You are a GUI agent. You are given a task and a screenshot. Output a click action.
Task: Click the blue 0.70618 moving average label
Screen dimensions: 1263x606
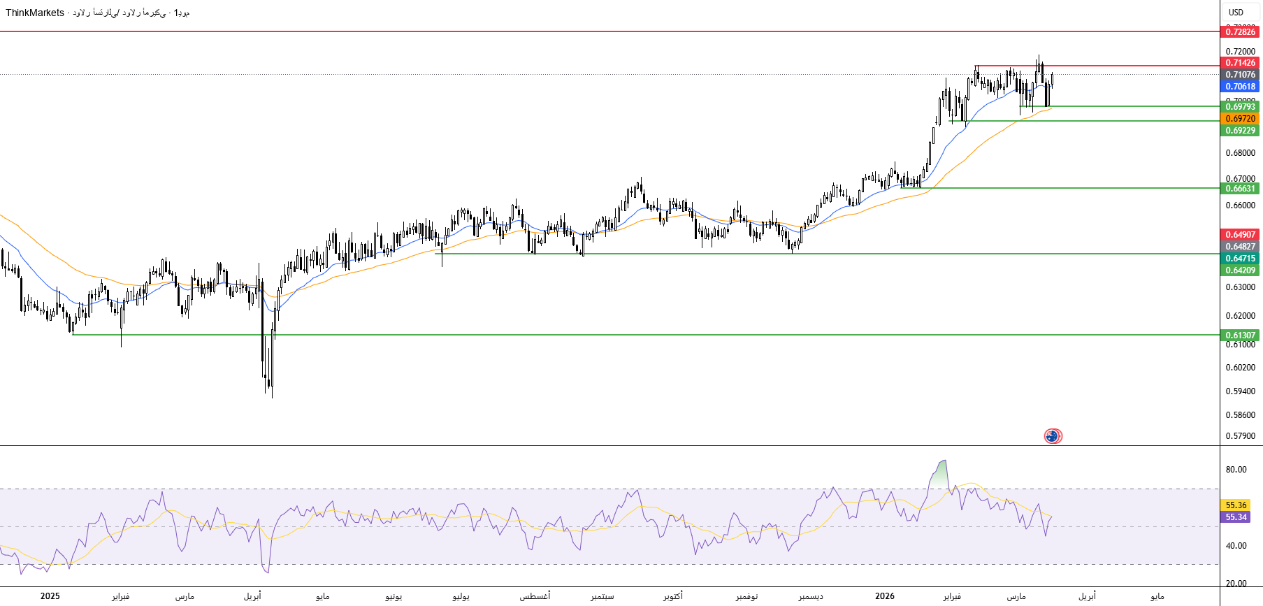pyautogui.click(x=1241, y=87)
